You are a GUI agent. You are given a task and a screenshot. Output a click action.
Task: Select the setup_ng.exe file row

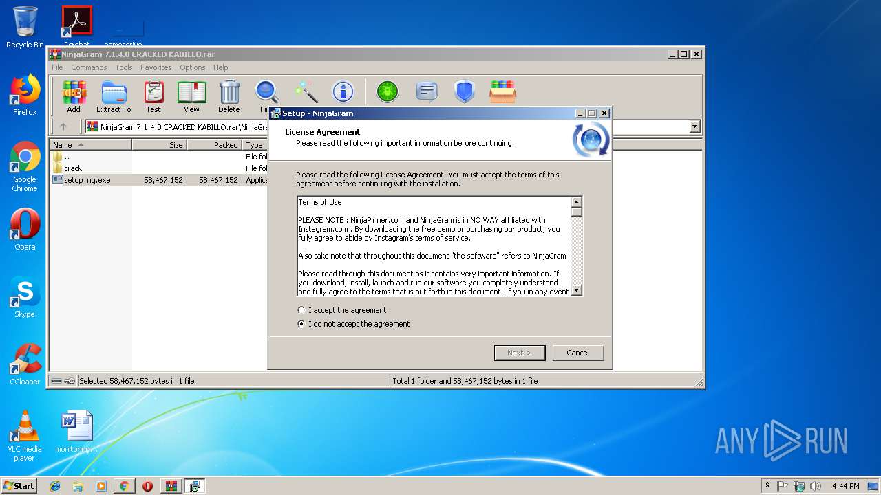tap(159, 180)
